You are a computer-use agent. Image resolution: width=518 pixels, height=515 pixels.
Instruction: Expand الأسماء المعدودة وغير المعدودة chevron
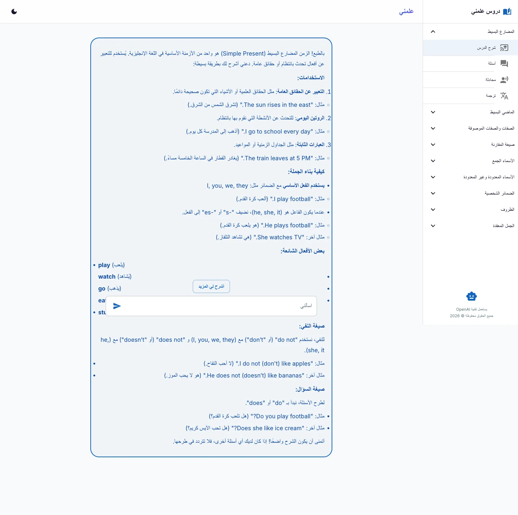(x=433, y=177)
